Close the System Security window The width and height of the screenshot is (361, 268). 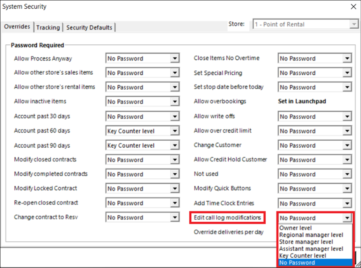tap(353, 6)
